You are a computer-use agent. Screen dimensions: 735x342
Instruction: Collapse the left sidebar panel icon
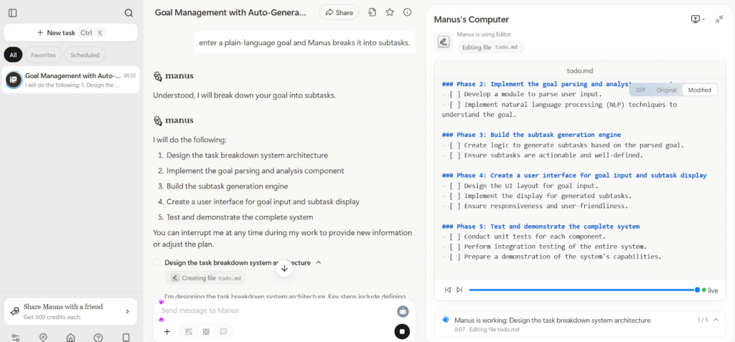[x=13, y=13]
